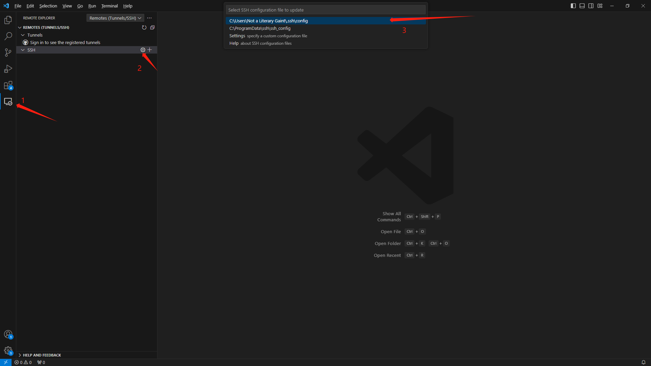Screen dimensions: 651x366
Task: Choose Help about SSH configuration files
Action: pyautogui.click(x=325, y=43)
